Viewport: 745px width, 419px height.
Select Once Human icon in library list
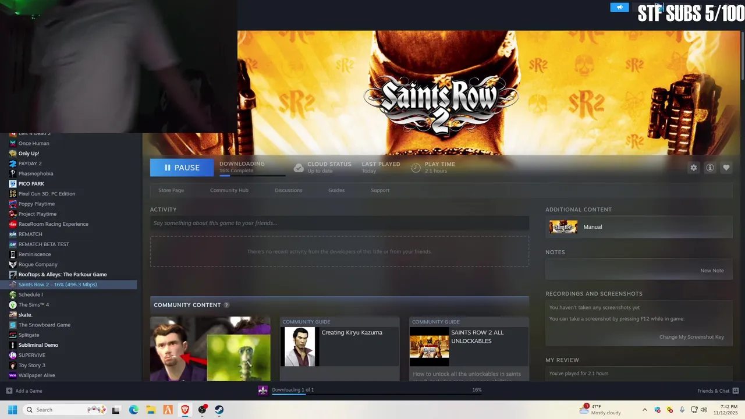click(x=13, y=143)
